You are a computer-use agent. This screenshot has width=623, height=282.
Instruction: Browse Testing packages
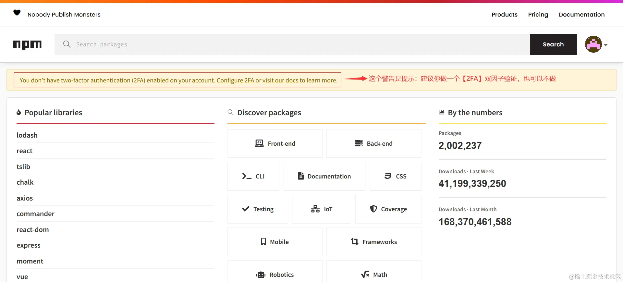(258, 209)
